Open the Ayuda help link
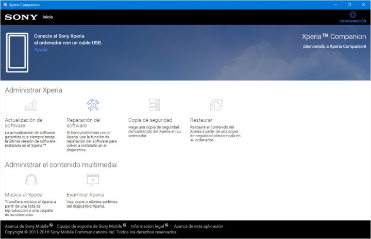 (41, 50)
